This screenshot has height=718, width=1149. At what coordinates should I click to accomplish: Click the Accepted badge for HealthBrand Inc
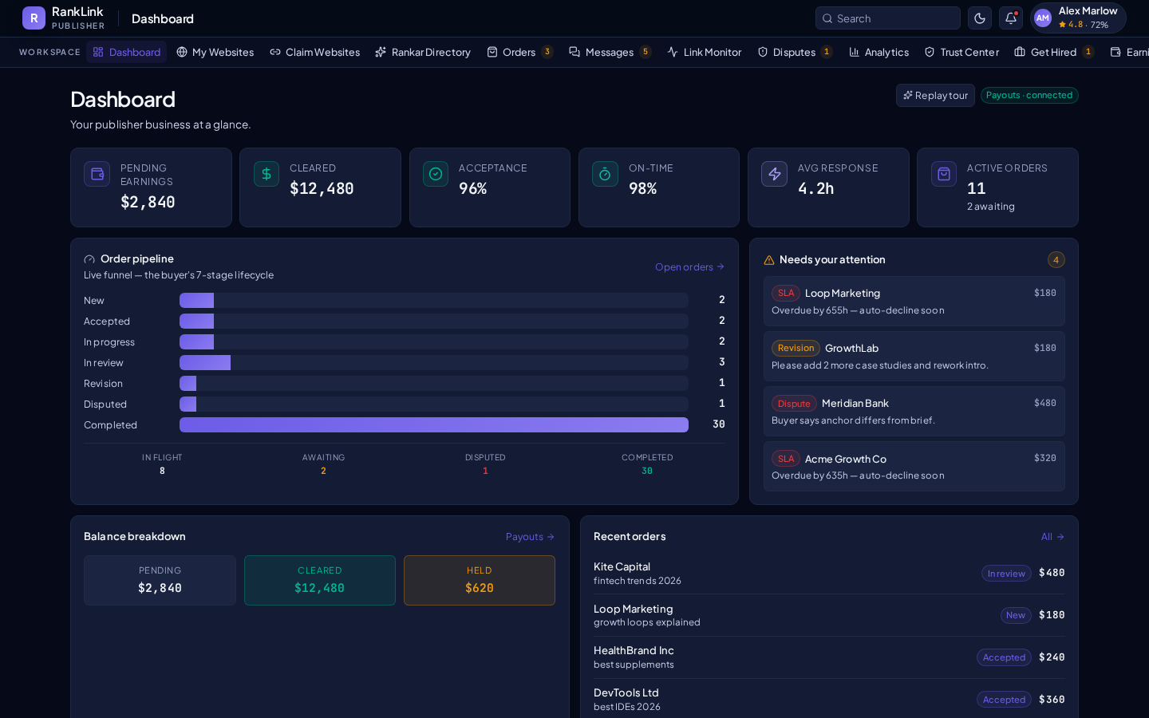(x=1004, y=657)
